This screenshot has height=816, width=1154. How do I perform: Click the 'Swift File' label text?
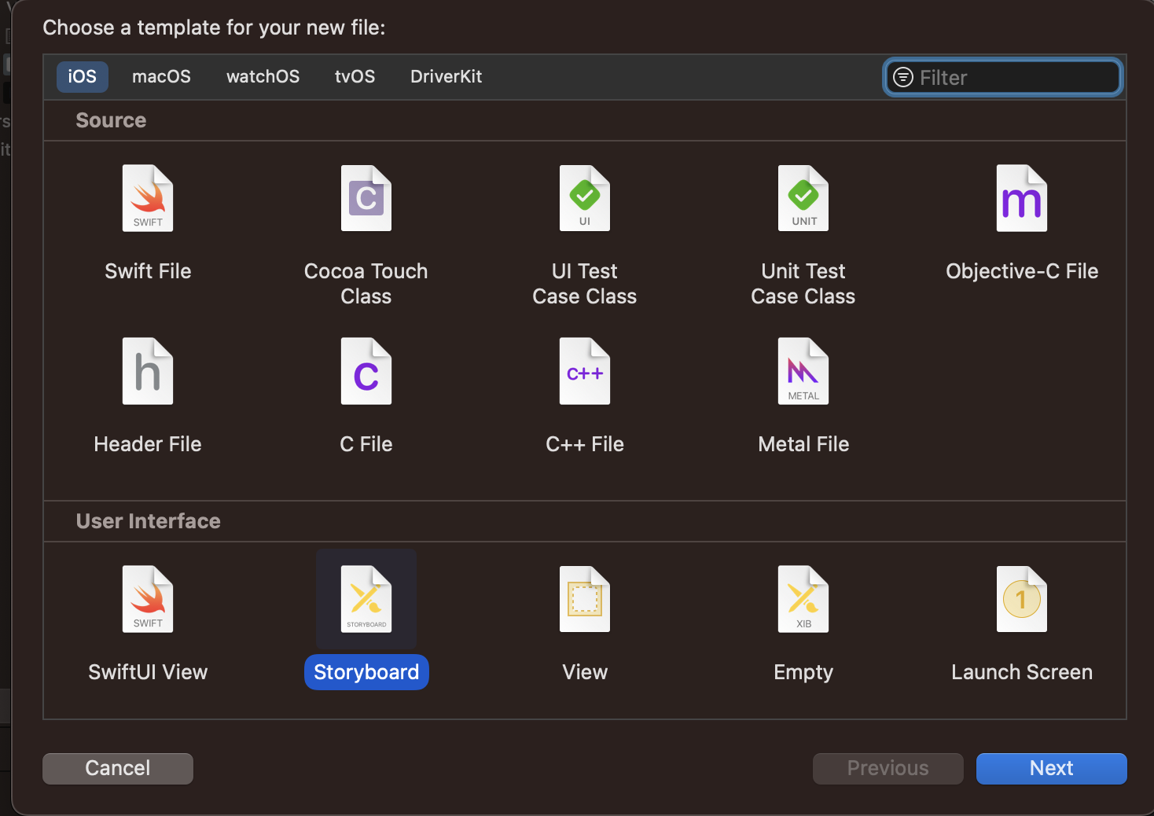point(148,271)
